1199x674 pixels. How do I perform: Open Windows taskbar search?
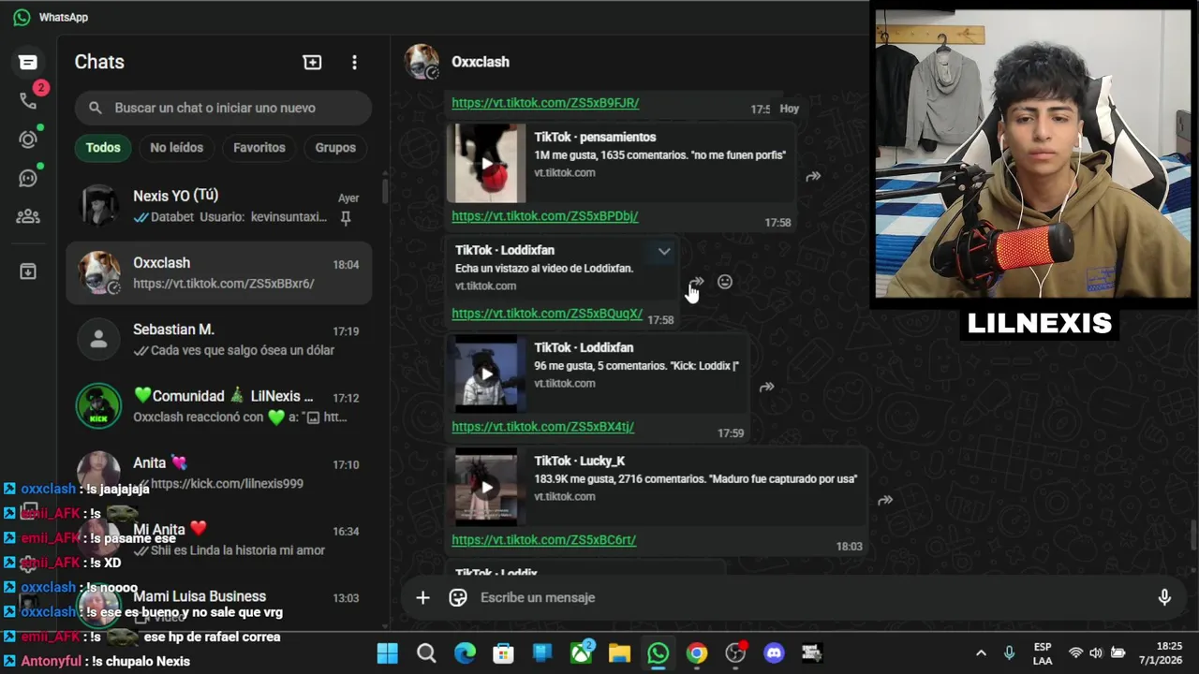426,653
